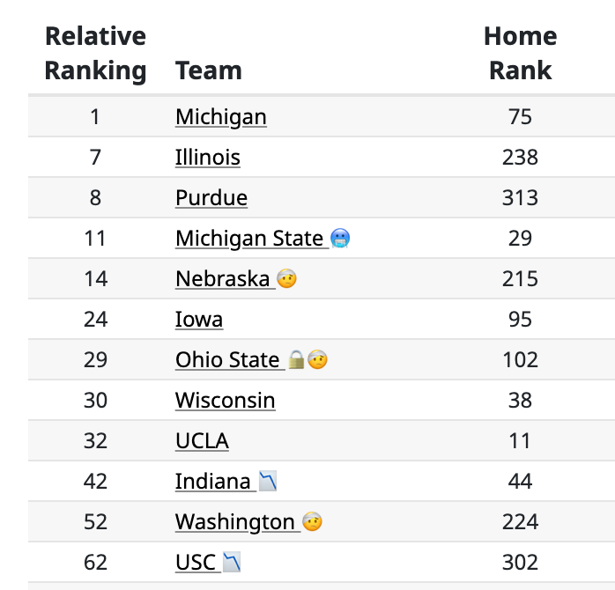Viewport: 615px width, 590px height.
Task: Sort by the Team column header
Action: click(208, 70)
